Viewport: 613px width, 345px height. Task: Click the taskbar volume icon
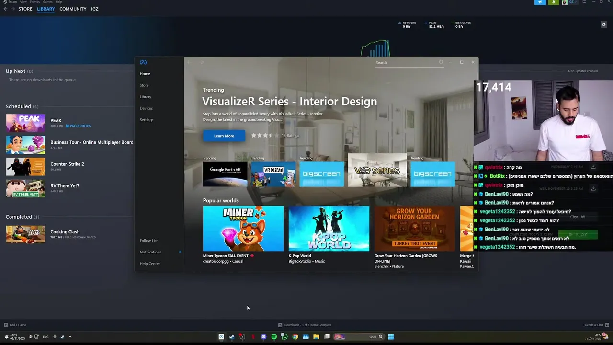tap(30, 337)
